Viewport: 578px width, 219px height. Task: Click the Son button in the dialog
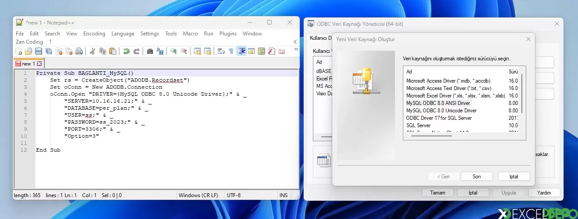tap(477, 177)
